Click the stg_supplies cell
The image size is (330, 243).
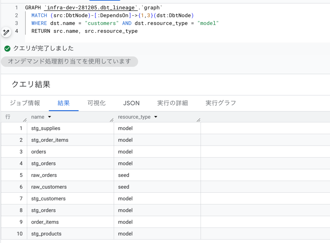tap(70, 128)
